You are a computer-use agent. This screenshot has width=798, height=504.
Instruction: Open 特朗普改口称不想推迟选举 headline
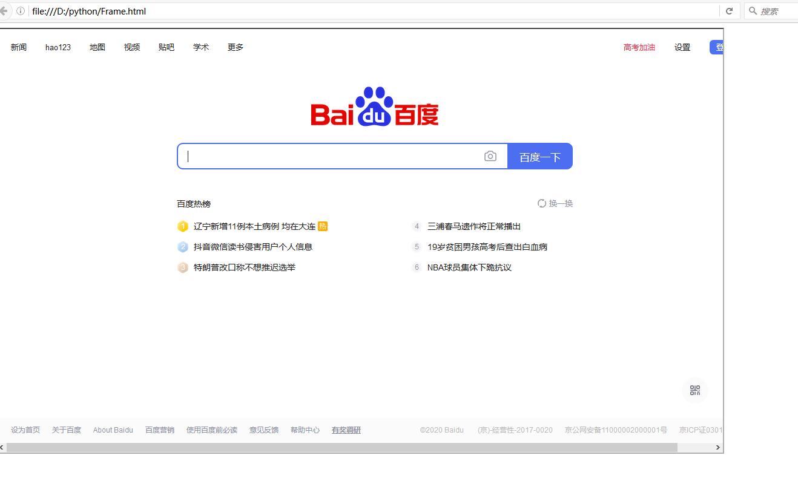click(245, 267)
